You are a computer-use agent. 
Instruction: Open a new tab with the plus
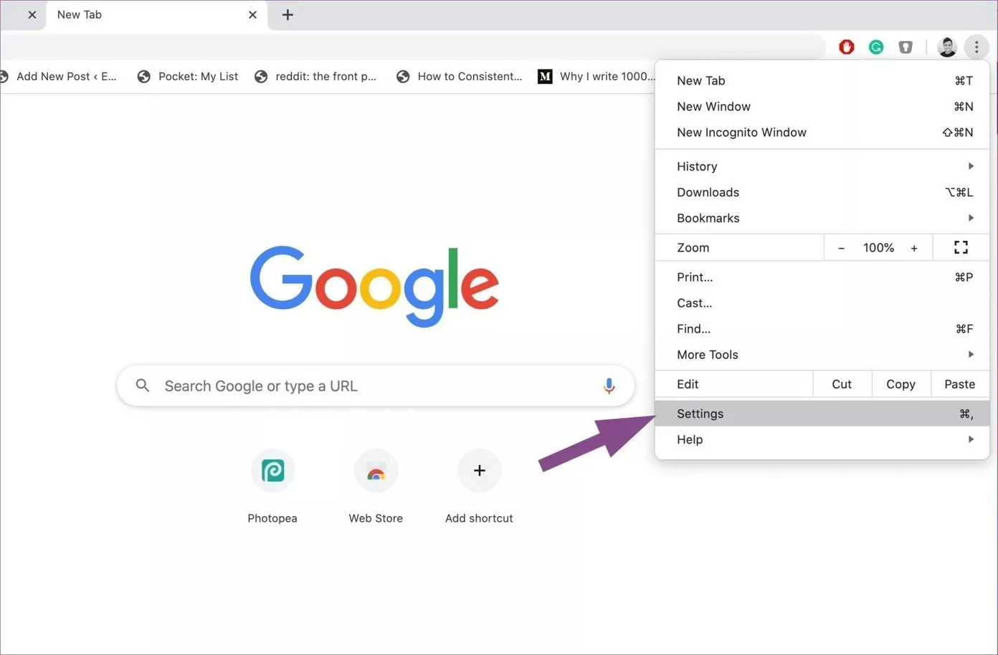pyautogui.click(x=287, y=14)
